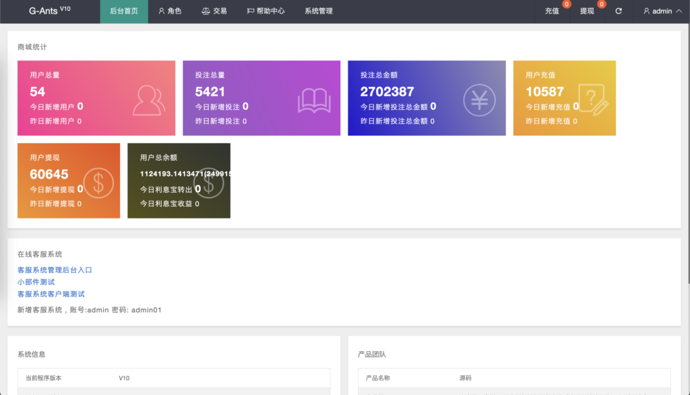
Task: Click the open book icon on 投注总量 card
Action: pos(315,100)
